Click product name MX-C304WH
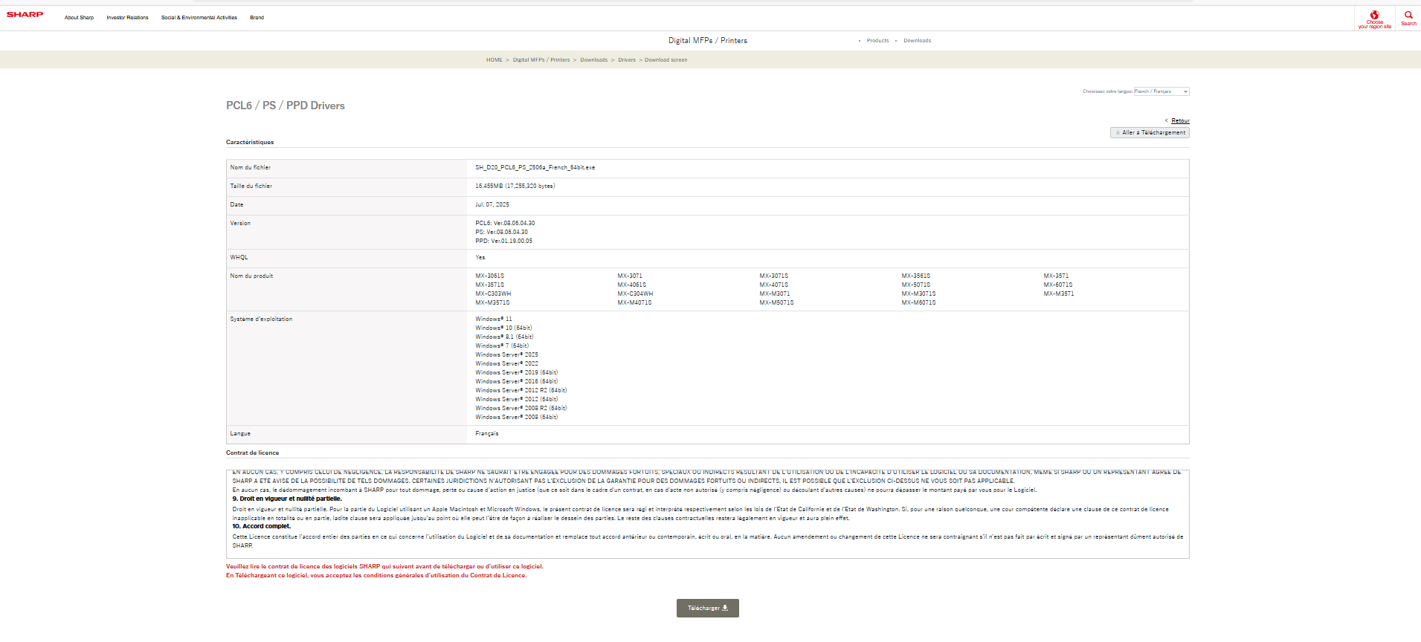This screenshot has width=1421, height=642. point(635,294)
